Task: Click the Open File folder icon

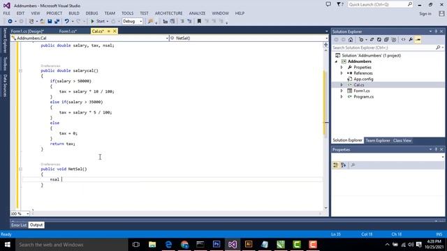Action: click(x=42, y=22)
